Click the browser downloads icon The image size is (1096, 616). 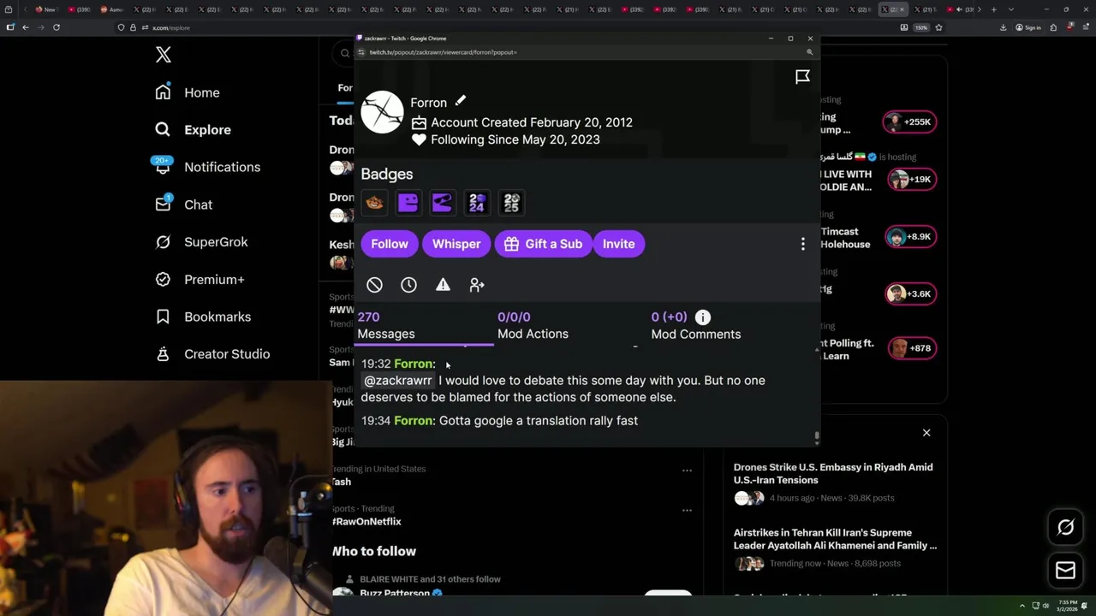(x=1003, y=27)
